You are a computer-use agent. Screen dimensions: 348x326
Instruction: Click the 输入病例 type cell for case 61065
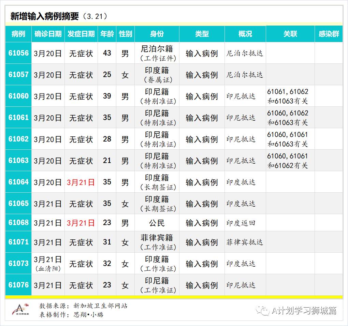(202, 204)
